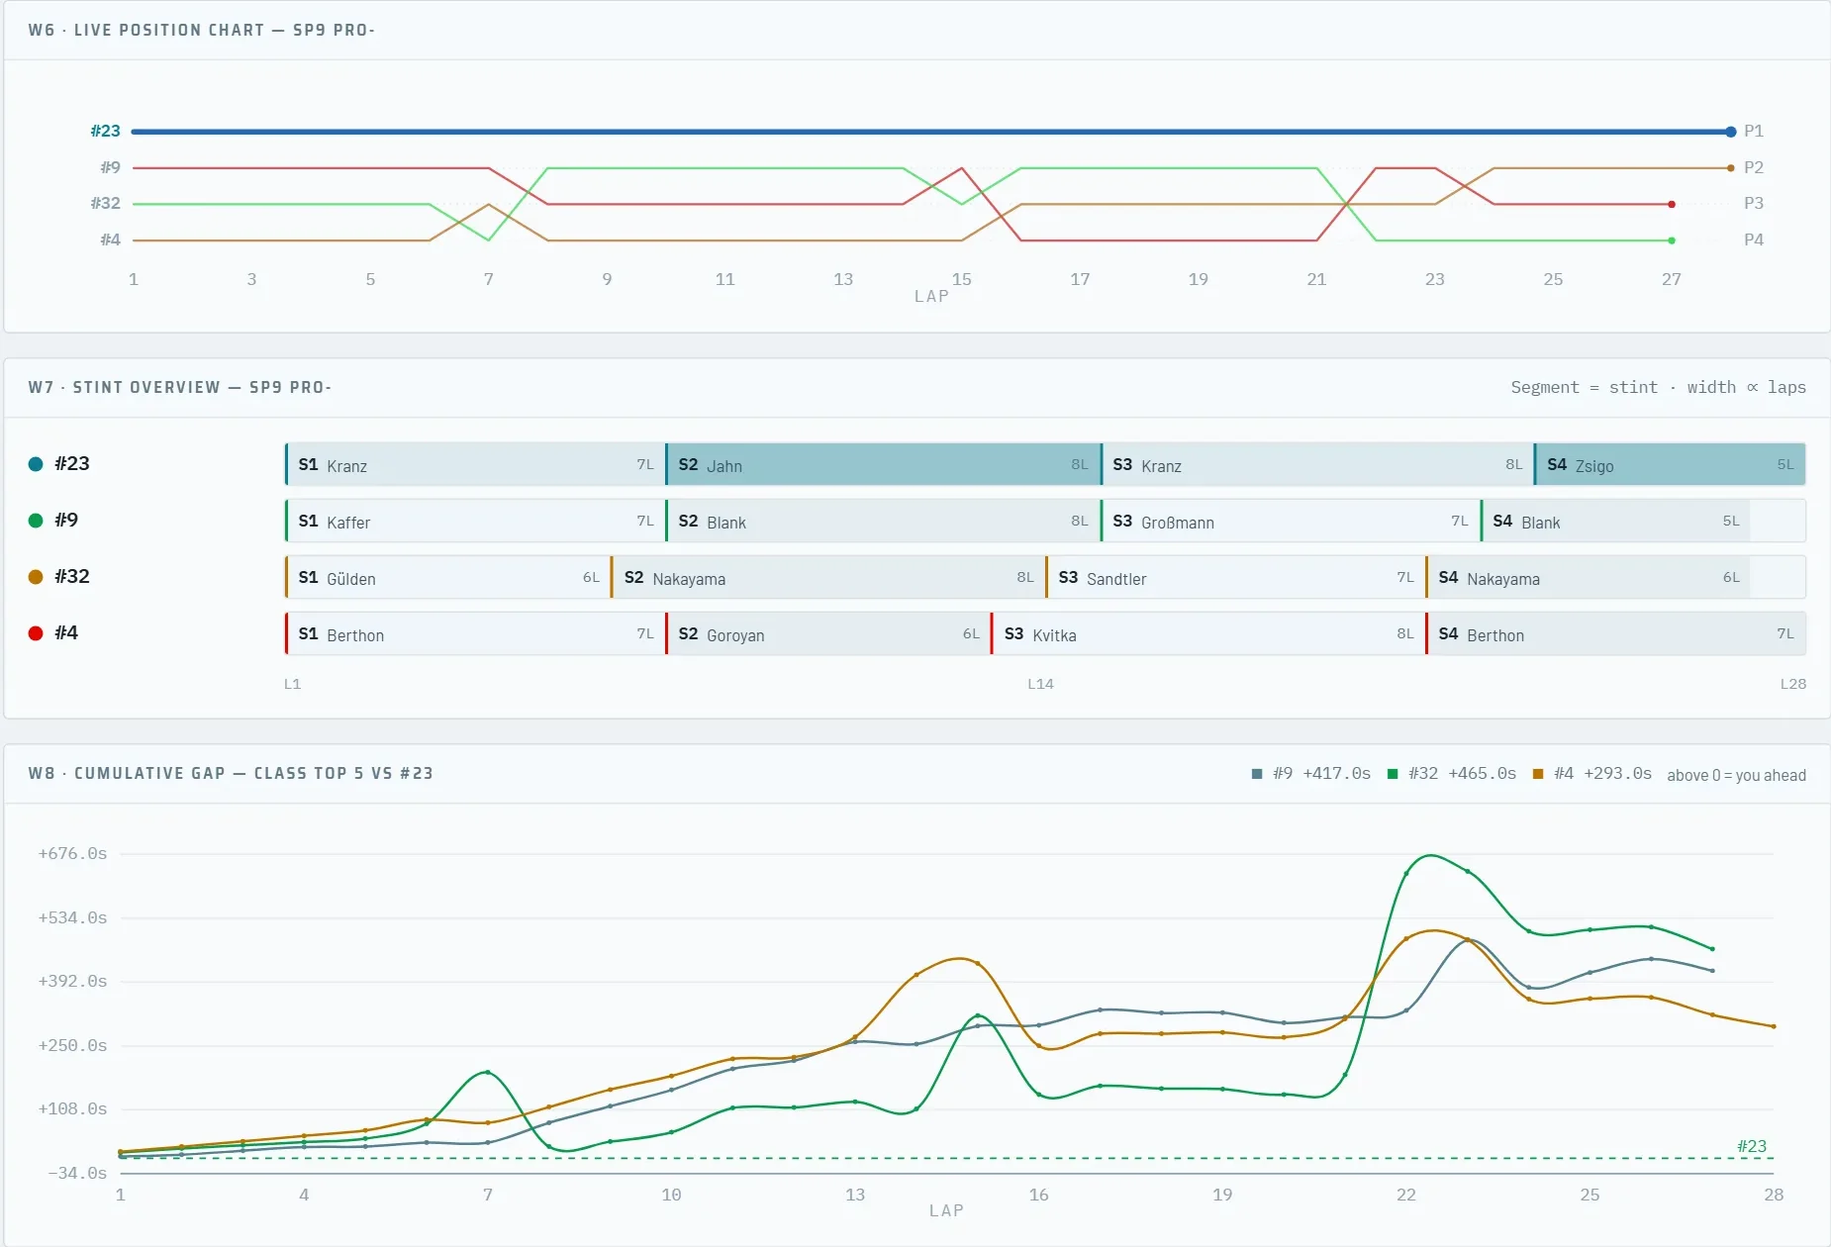Click the #23 endpoint marker at P1
The image size is (1831, 1247).
point(1730,132)
